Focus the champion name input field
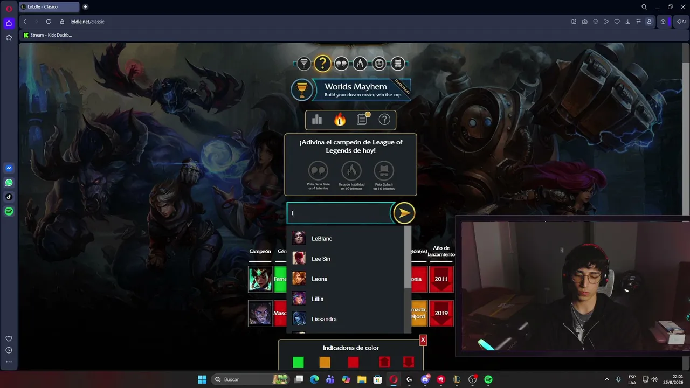 coord(340,213)
